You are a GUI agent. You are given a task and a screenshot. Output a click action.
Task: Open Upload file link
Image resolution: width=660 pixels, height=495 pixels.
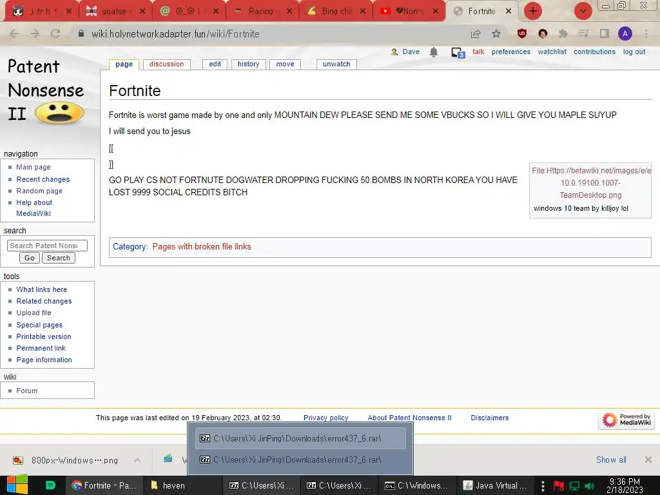click(34, 313)
